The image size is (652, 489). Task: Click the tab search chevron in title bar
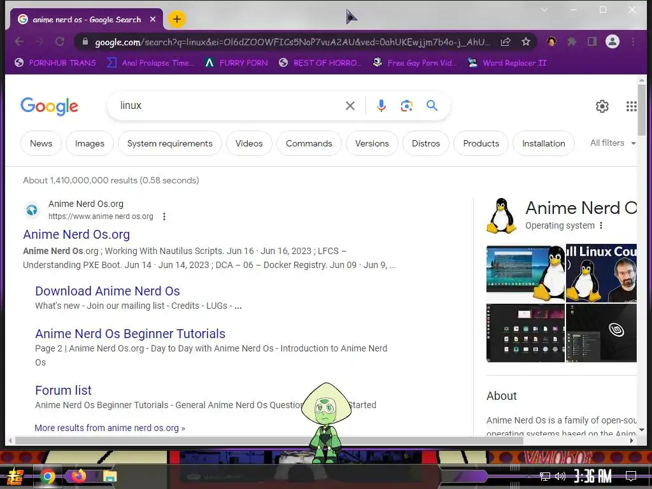click(x=544, y=9)
